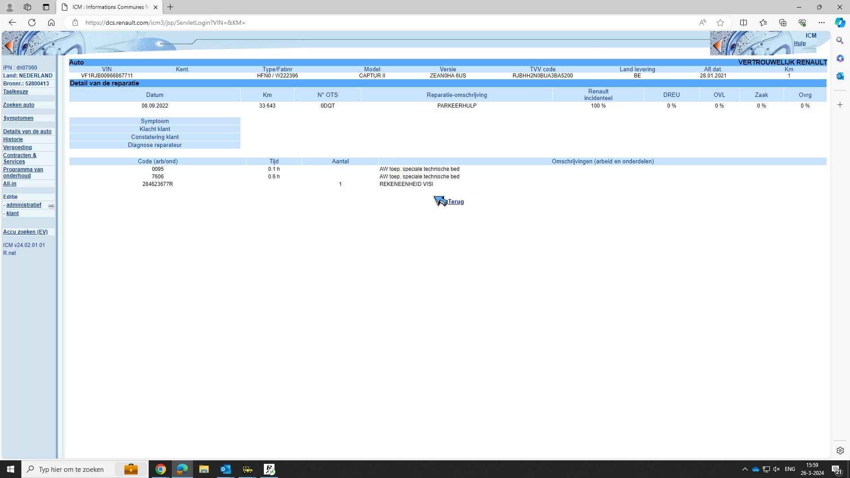Go to browser home page
The height and width of the screenshot is (478, 850).
(x=51, y=23)
